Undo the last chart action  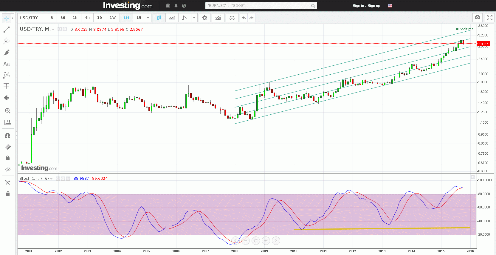[244, 18]
